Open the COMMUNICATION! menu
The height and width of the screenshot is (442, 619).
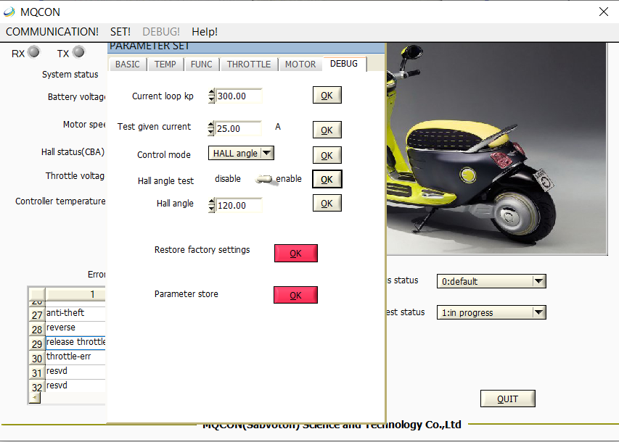point(52,32)
